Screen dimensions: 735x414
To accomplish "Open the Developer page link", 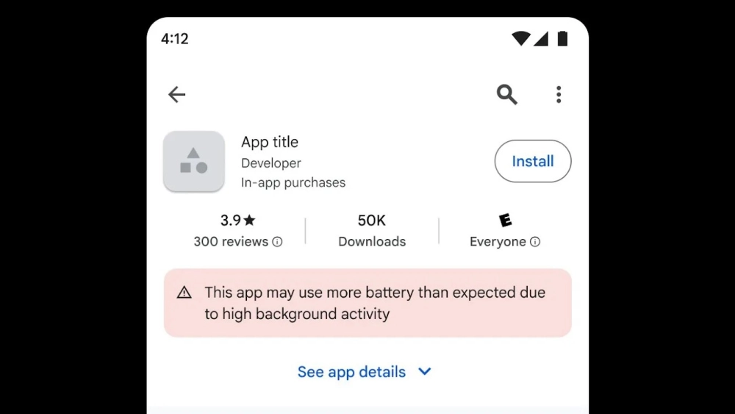I will click(271, 163).
